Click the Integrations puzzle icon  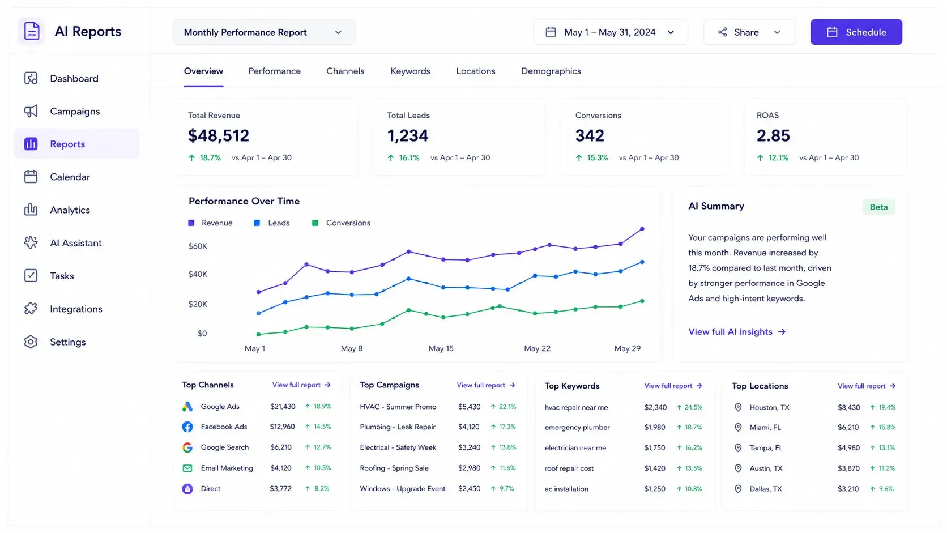point(31,309)
